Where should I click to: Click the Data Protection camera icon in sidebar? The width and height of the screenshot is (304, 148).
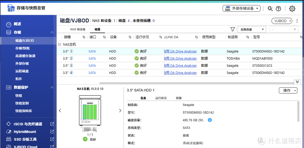(9, 87)
